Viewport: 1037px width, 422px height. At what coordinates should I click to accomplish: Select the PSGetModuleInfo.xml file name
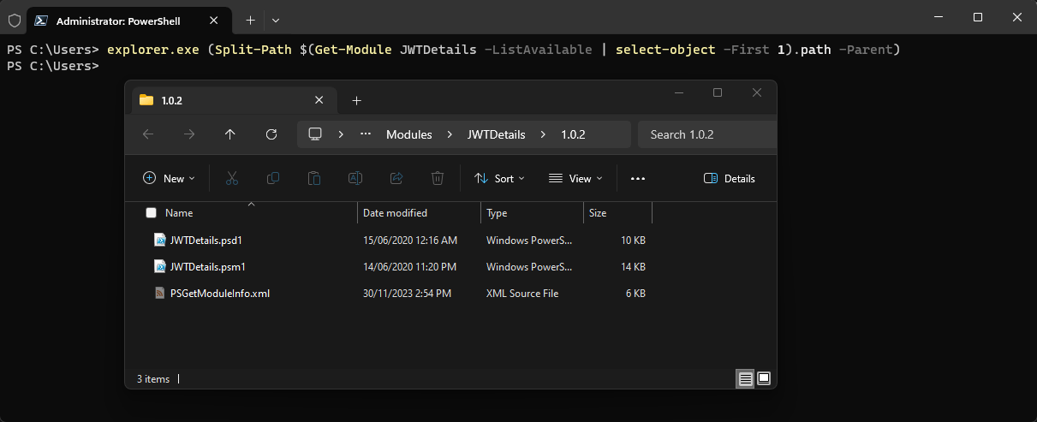tap(220, 294)
